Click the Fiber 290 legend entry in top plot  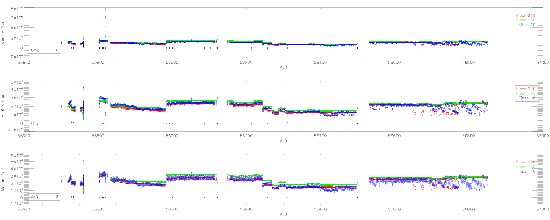point(527,15)
